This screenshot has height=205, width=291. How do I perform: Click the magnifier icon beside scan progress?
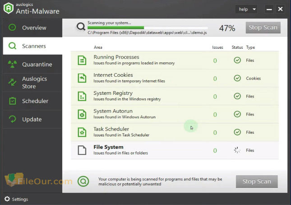(x=81, y=27)
